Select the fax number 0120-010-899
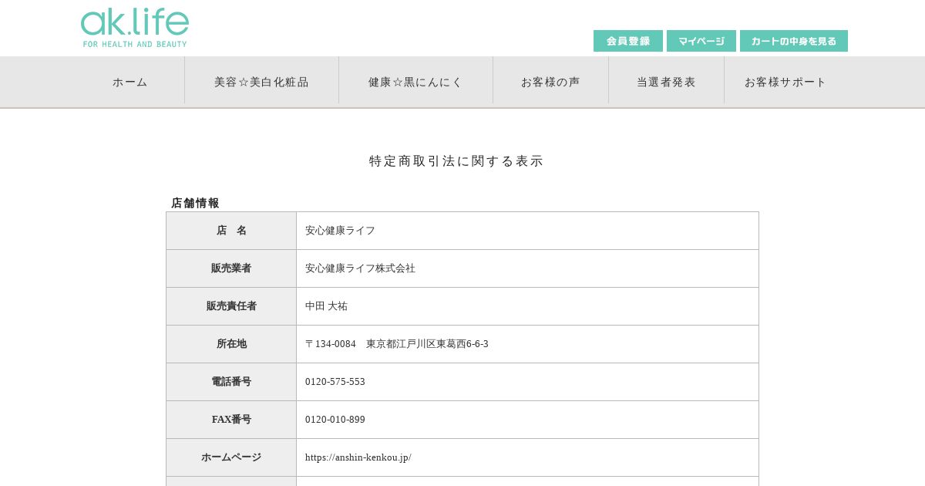Viewport: 925px width, 486px height. (335, 420)
